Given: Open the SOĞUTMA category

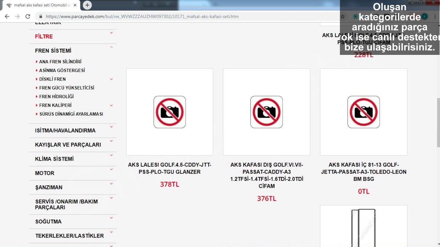Looking at the screenshot, I should [x=48, y=222].
